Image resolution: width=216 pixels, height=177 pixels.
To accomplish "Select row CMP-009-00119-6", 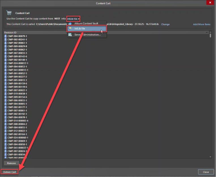I will pos(107,87).
